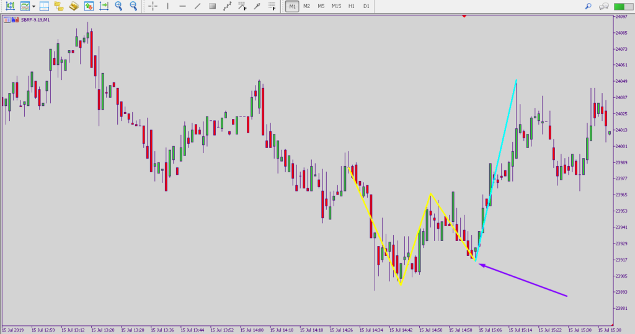The width and height of the screenshot is (635, 334).
Task: Select the horizontal line tool
Action: pyautogui.click(x=183, y=6)
